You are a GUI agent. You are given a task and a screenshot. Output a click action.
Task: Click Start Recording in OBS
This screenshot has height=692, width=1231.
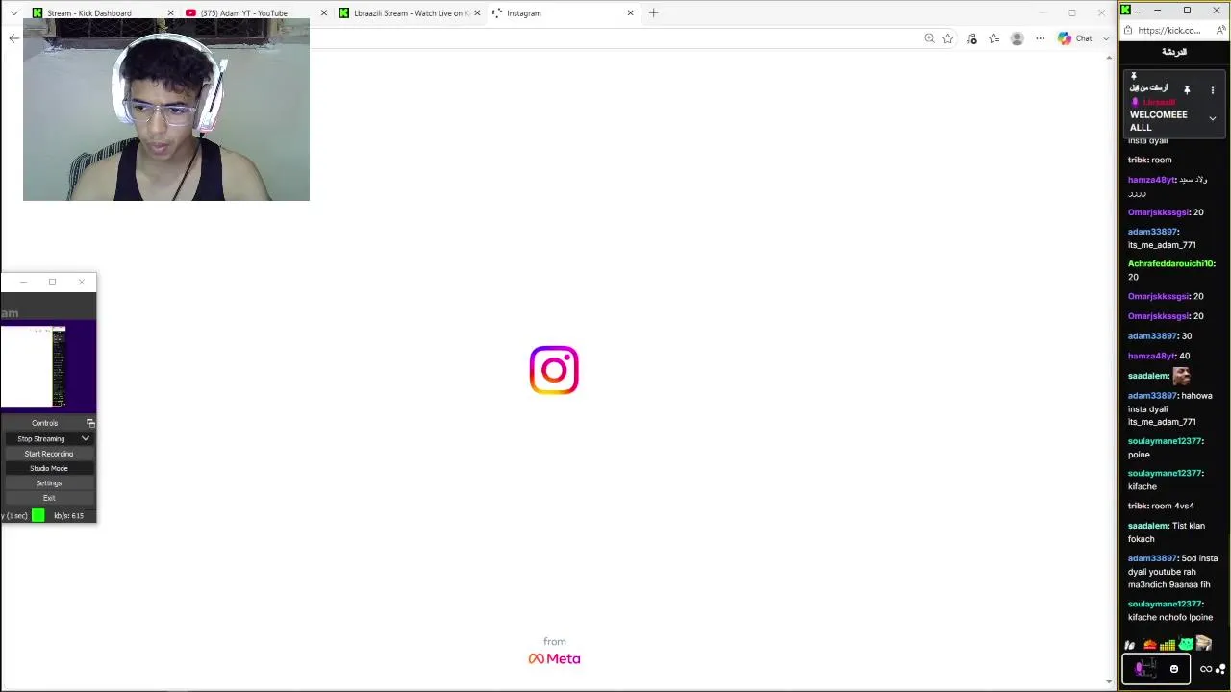coord(48,454)
